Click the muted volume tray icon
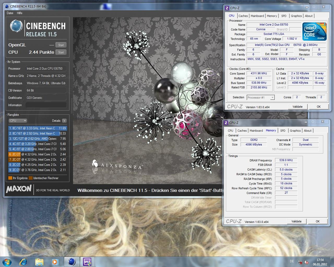 (x=307, y=262)
